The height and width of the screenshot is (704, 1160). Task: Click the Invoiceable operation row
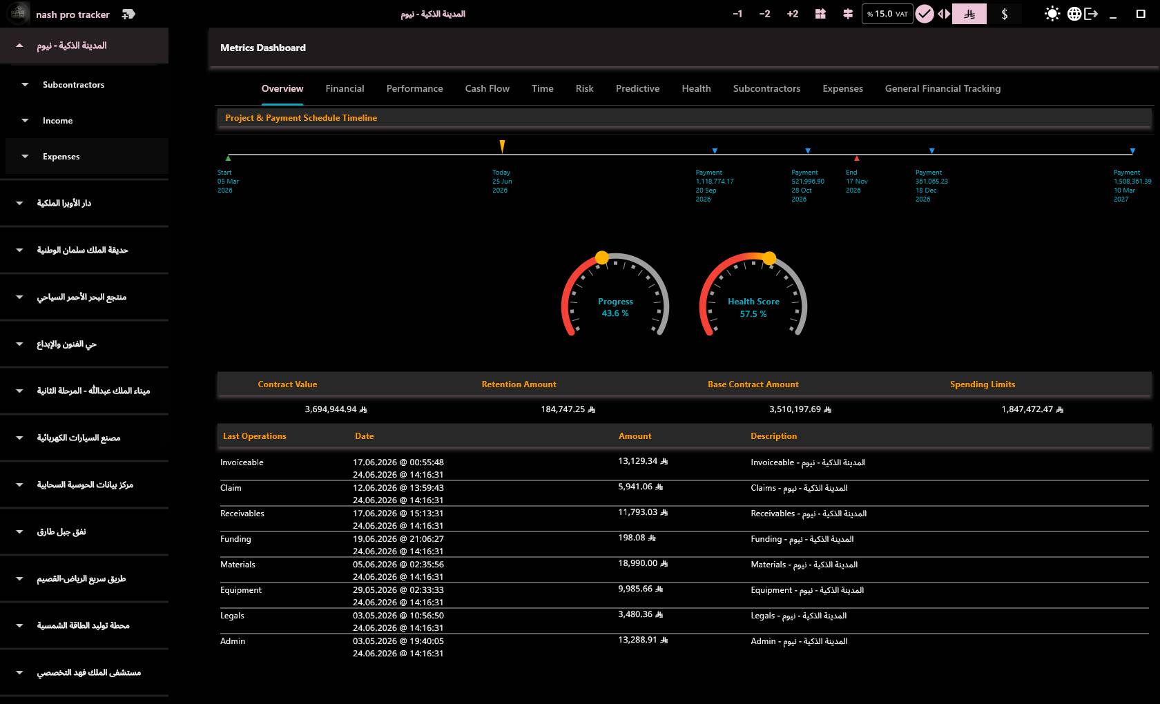684,468
